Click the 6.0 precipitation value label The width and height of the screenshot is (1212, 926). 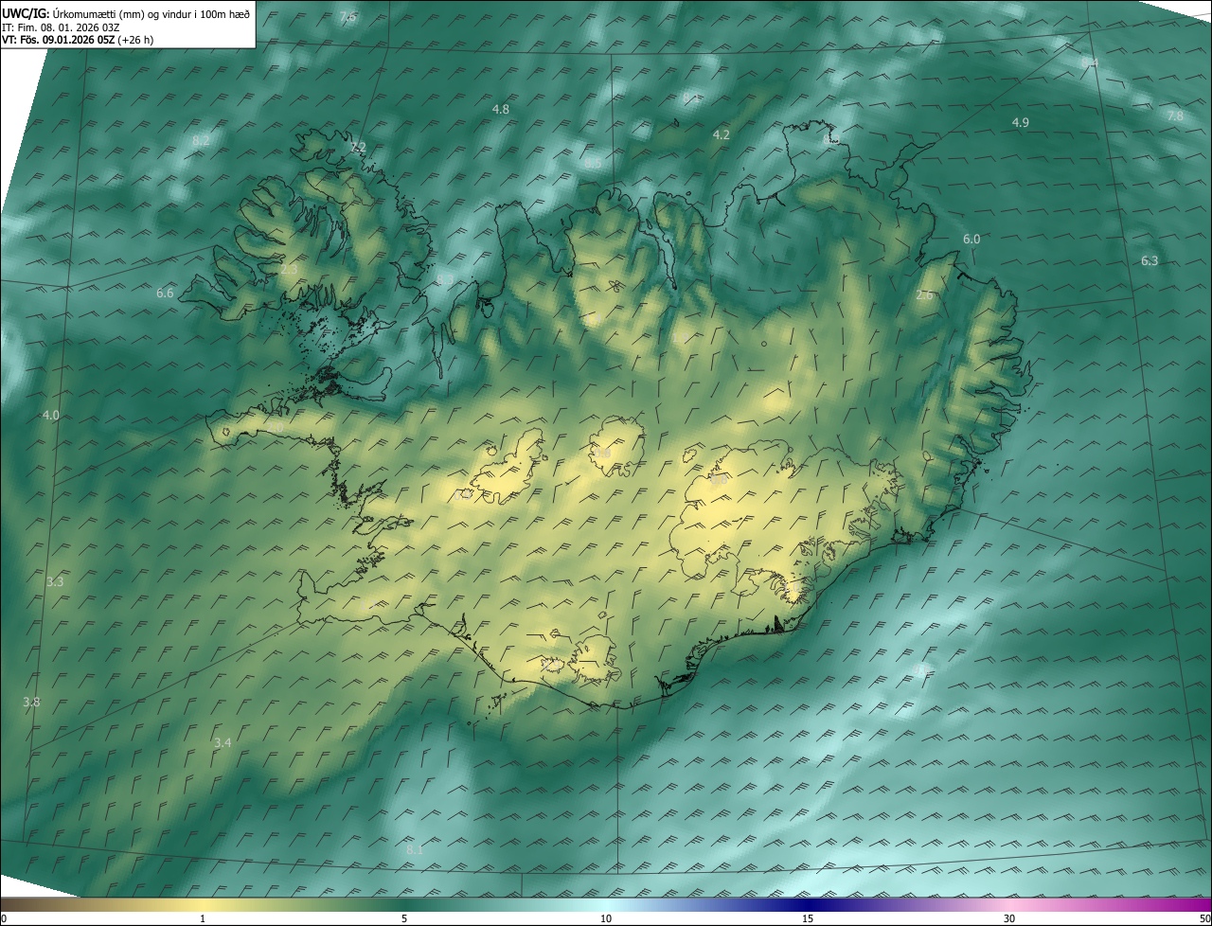tap(971, 240)
